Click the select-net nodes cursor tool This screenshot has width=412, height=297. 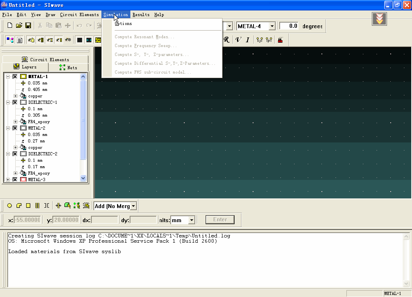click(77, 206)
